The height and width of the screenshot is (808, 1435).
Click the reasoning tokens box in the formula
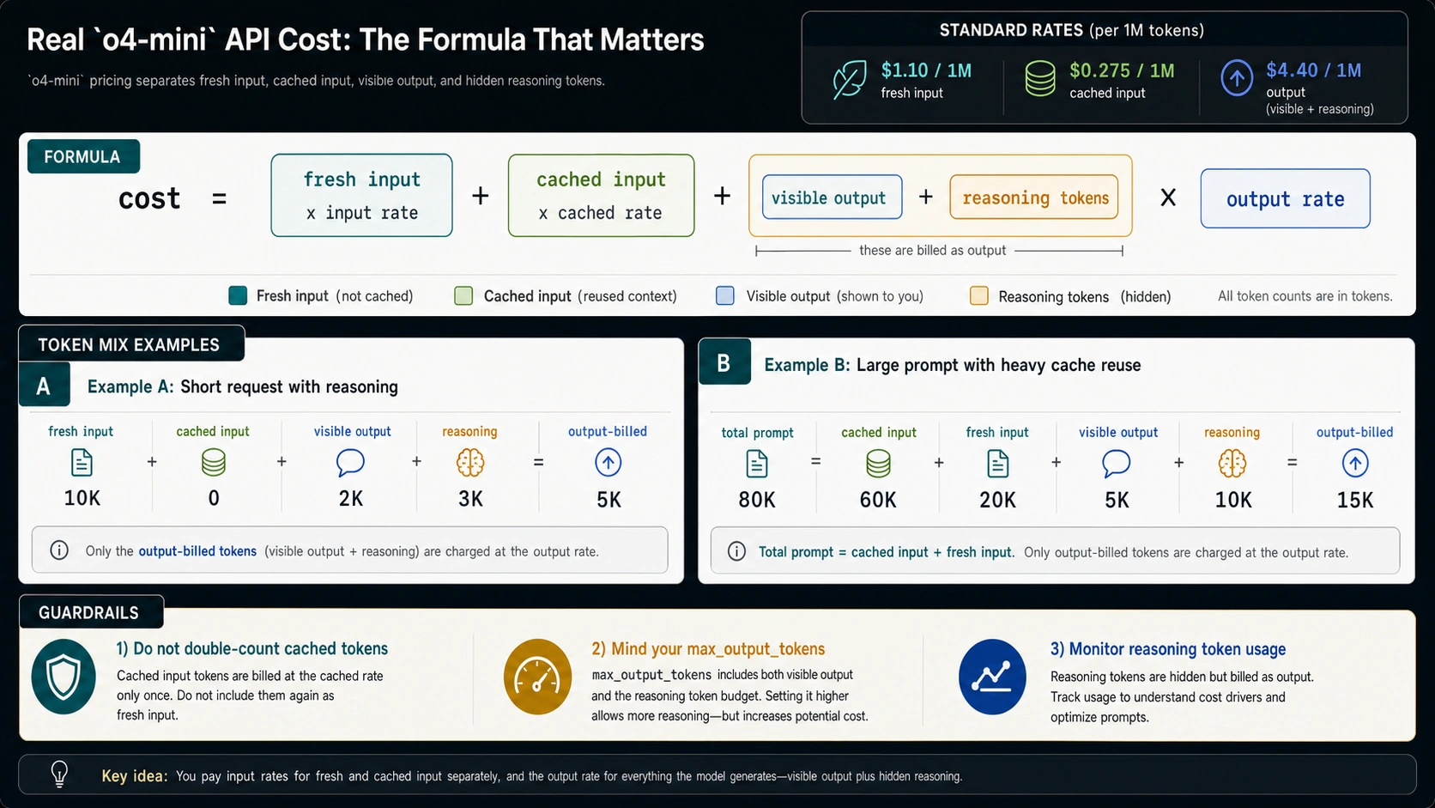1034,197
